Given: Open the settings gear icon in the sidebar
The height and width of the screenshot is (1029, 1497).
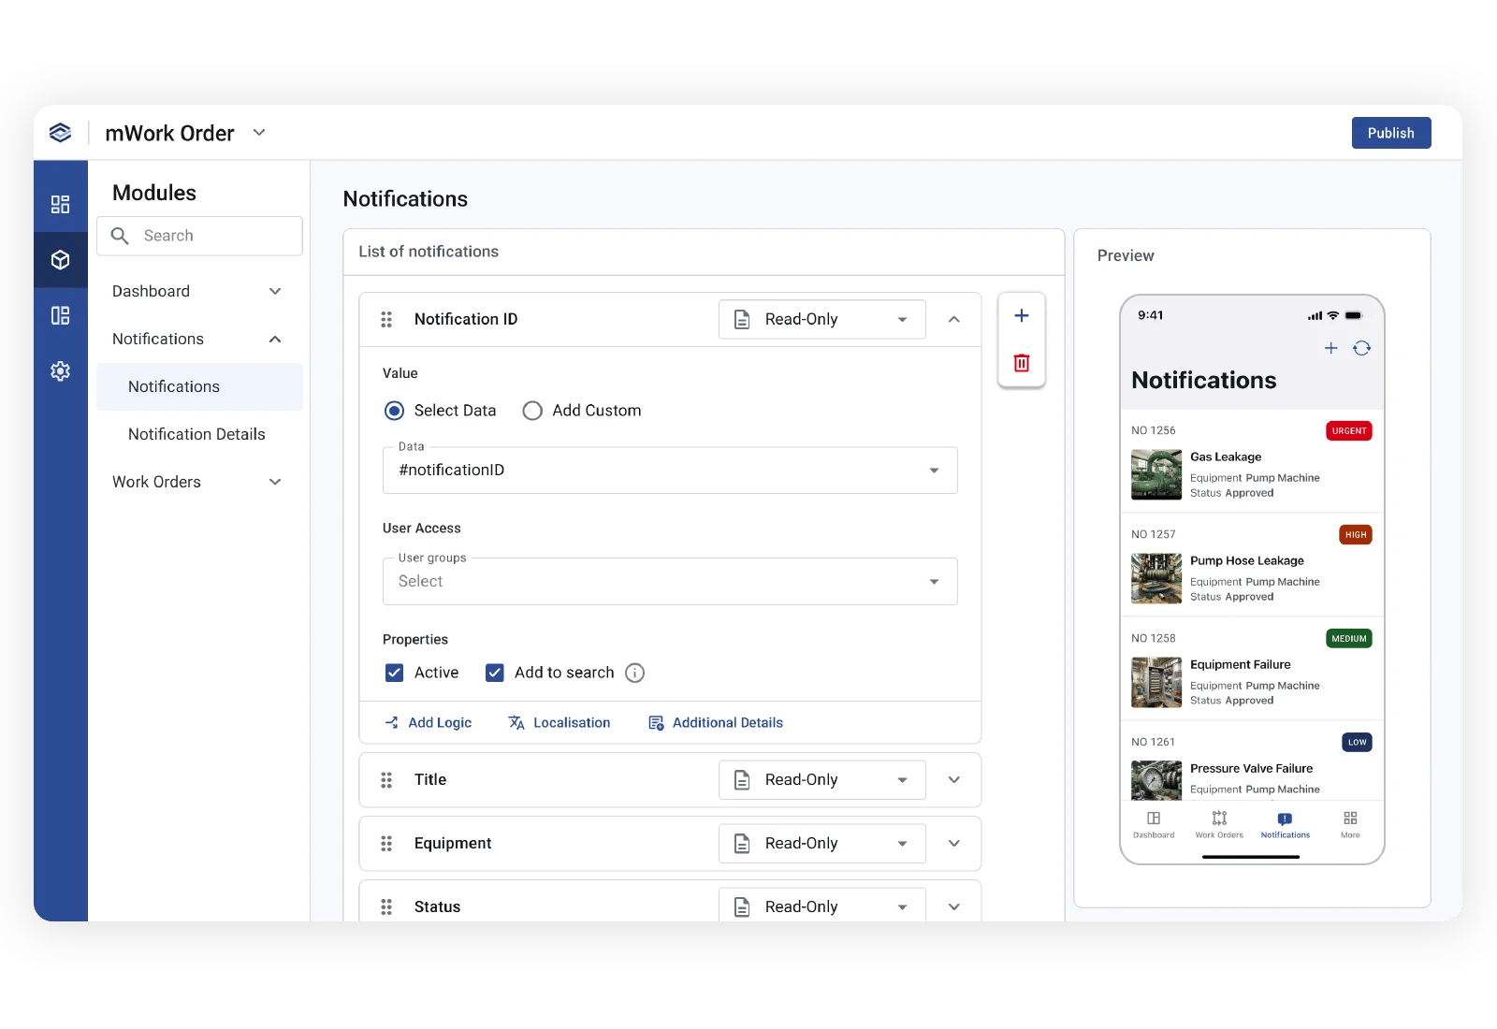Looking at the screenshot, I should [x=60, y=371].
